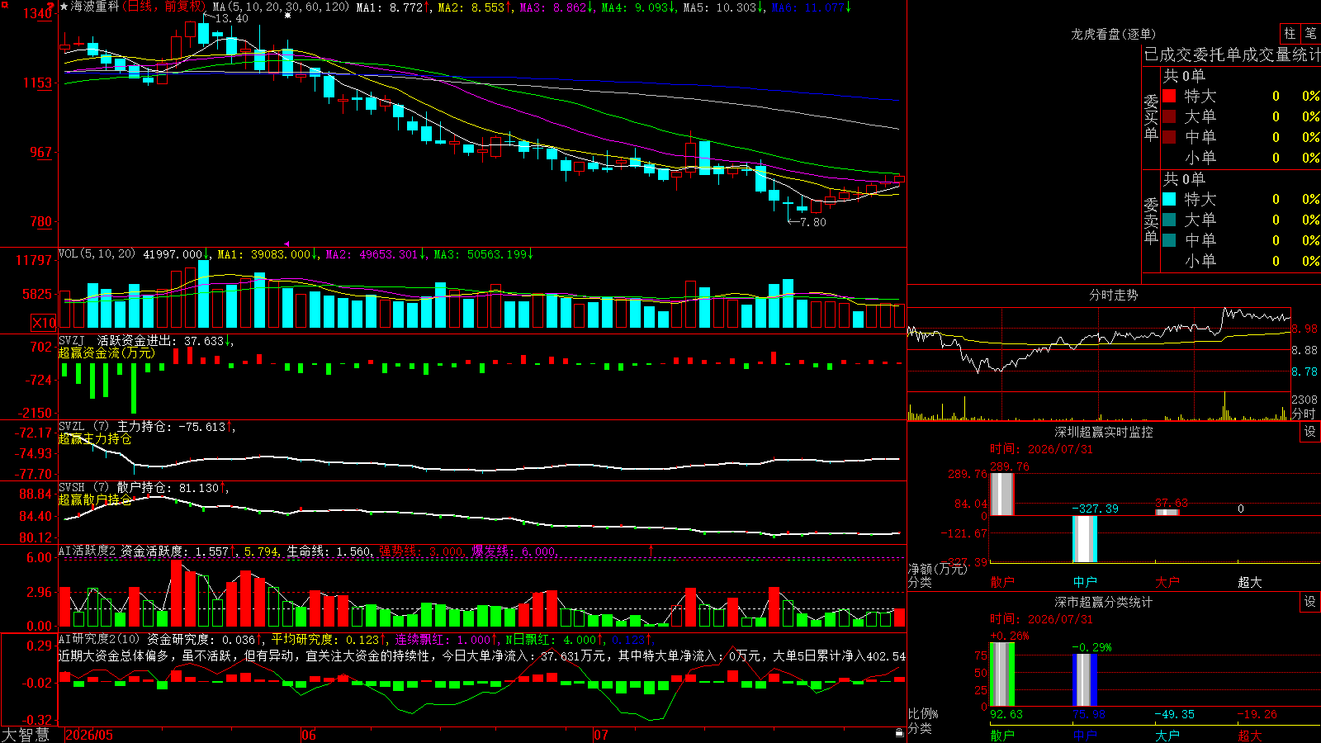
Task: Click the 超赢散户持仓 legend label
Action: [x=95, y=500]
